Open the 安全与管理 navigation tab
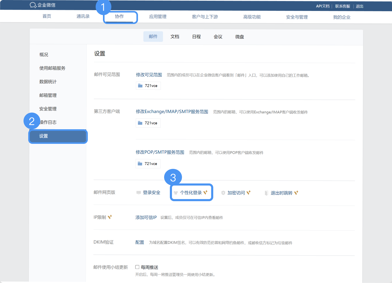The width and height of the screenshot is (392, 283). tap(297, 17)
